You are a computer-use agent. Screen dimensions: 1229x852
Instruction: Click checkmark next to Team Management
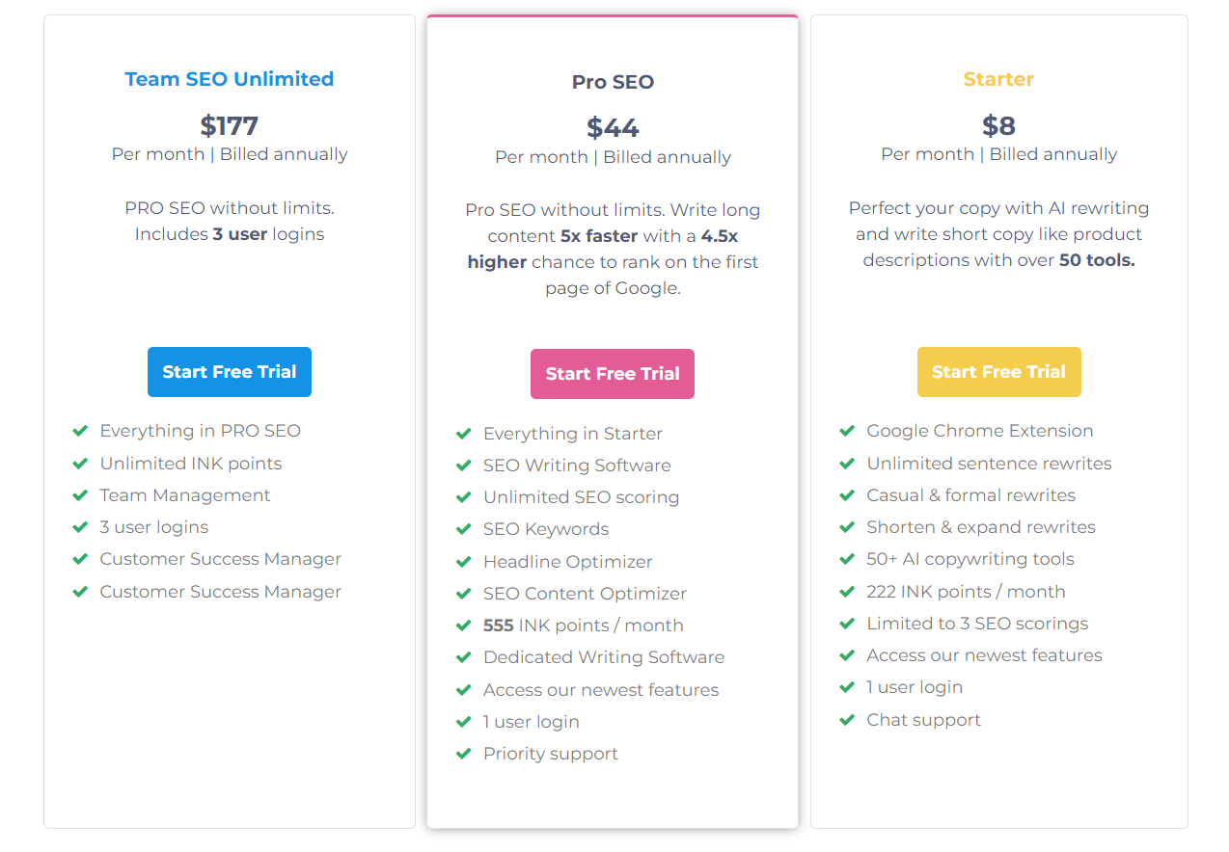[x=81, y=495]
